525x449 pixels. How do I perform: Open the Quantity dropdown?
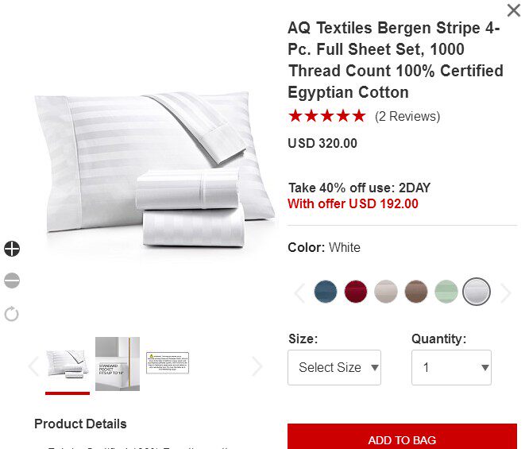pyautogui.click(x=451, y=368)
